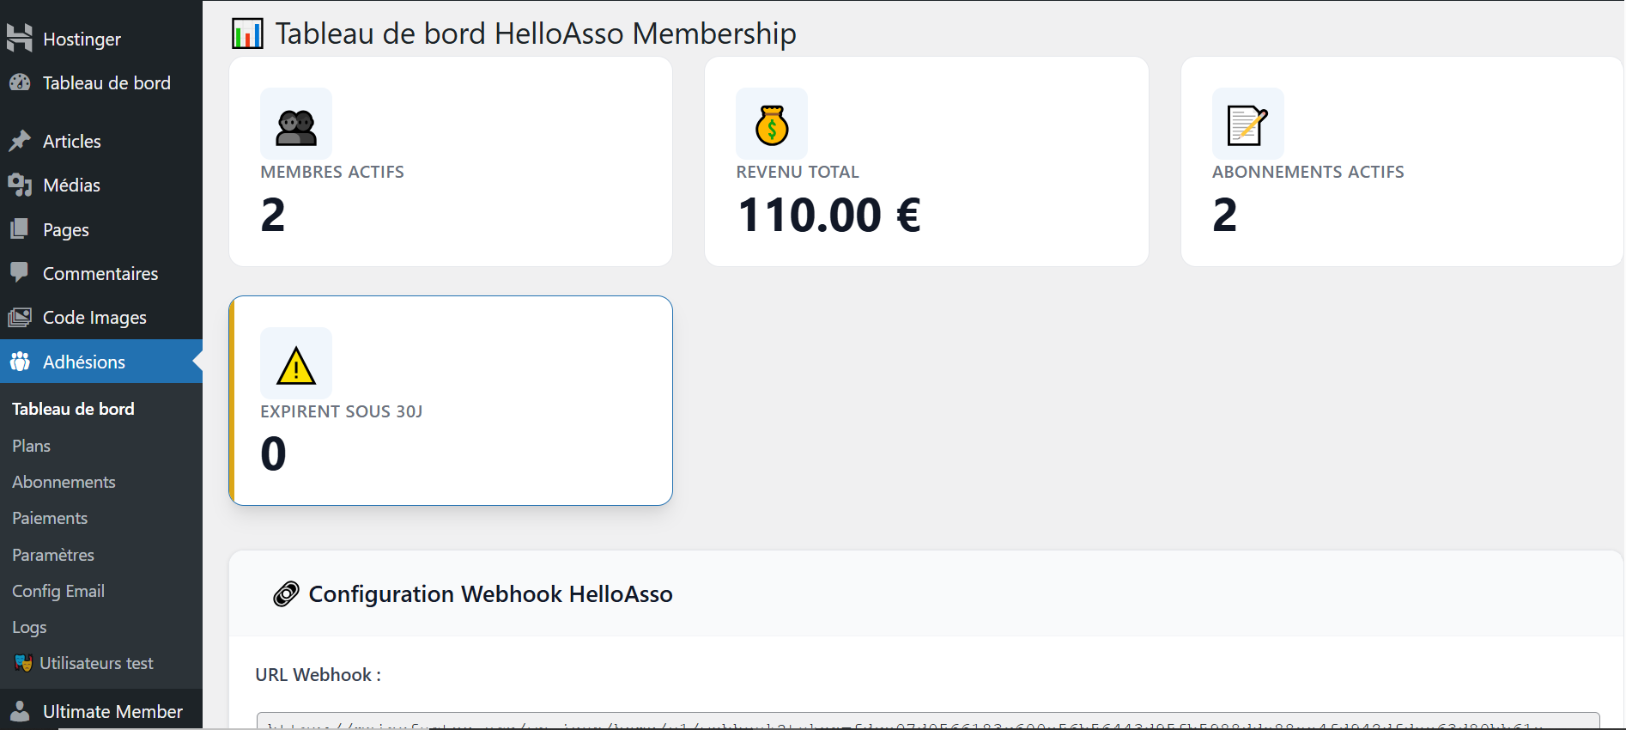Click the Webhook URL field

(x=927, y=721)
